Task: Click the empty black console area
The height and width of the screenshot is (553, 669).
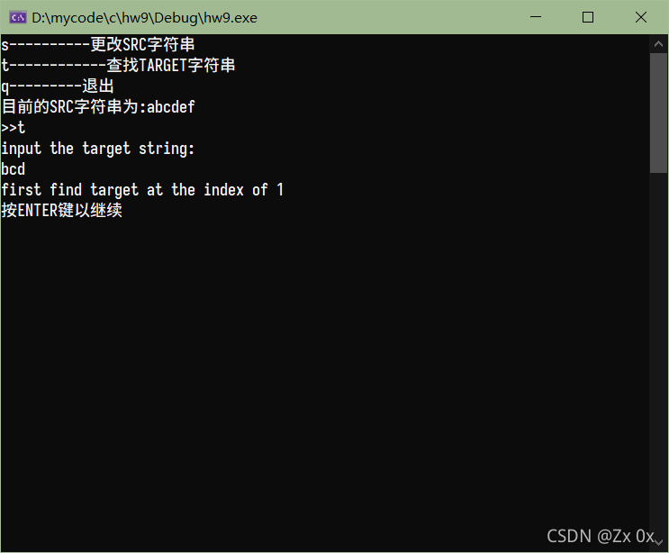Action: click(x=324, y=363)
